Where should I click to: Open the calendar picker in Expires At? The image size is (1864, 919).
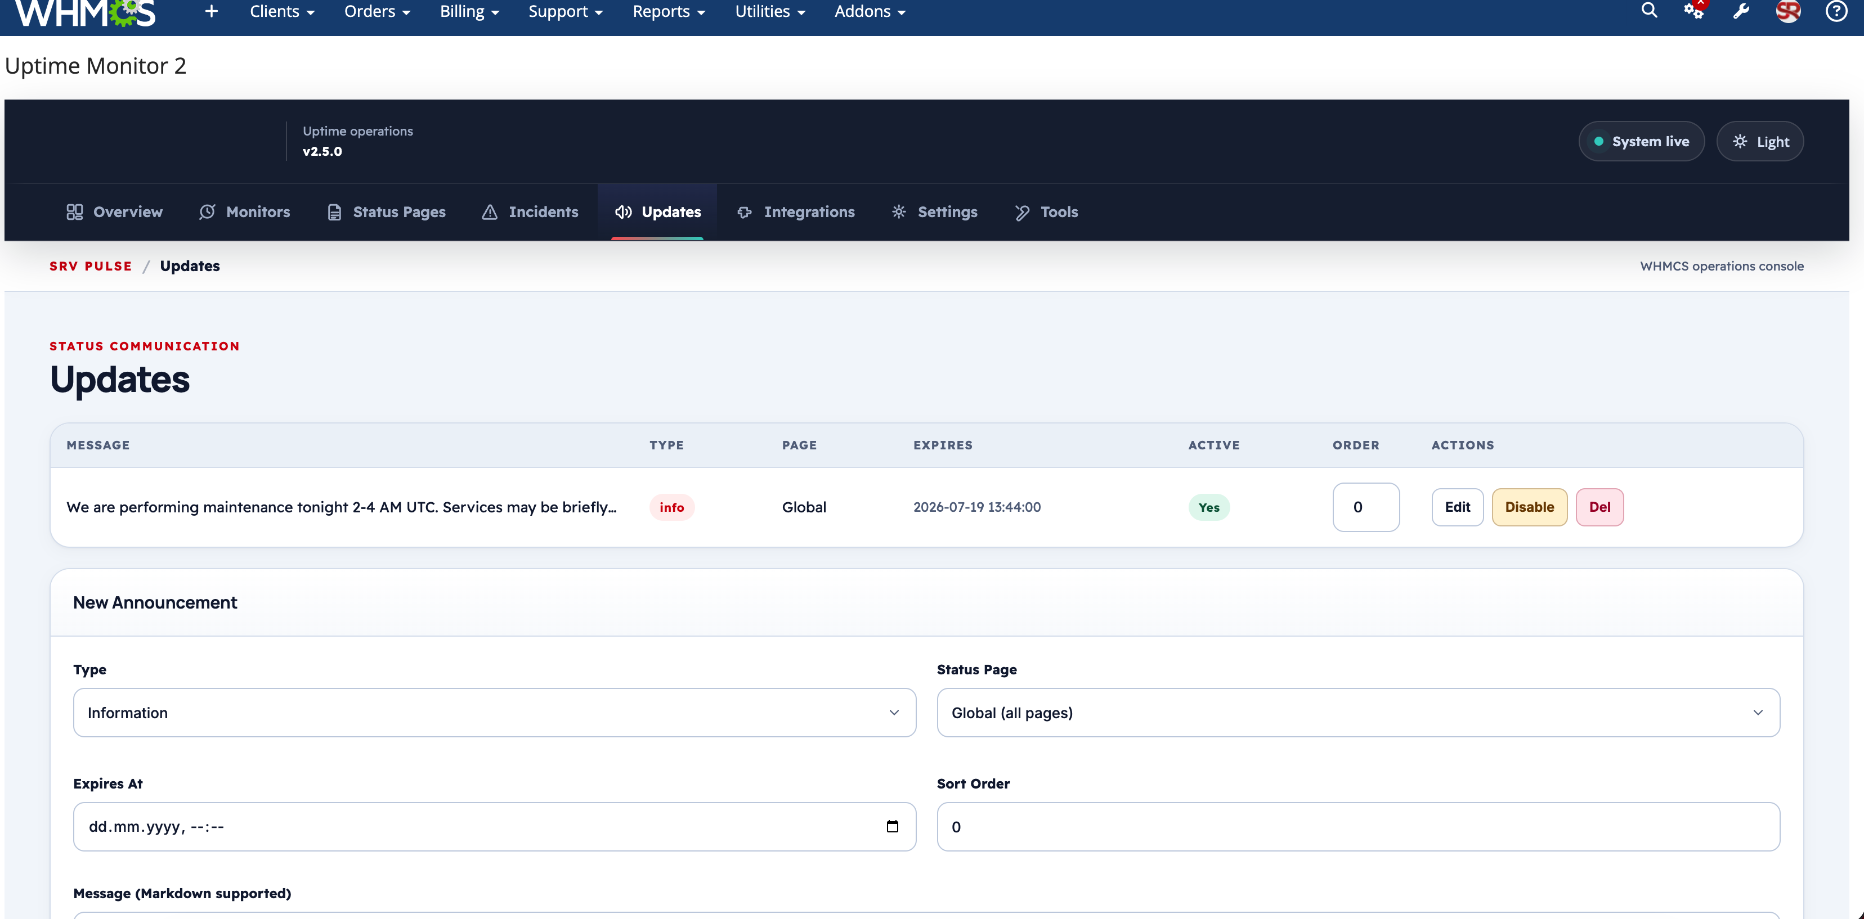point(892,826)
